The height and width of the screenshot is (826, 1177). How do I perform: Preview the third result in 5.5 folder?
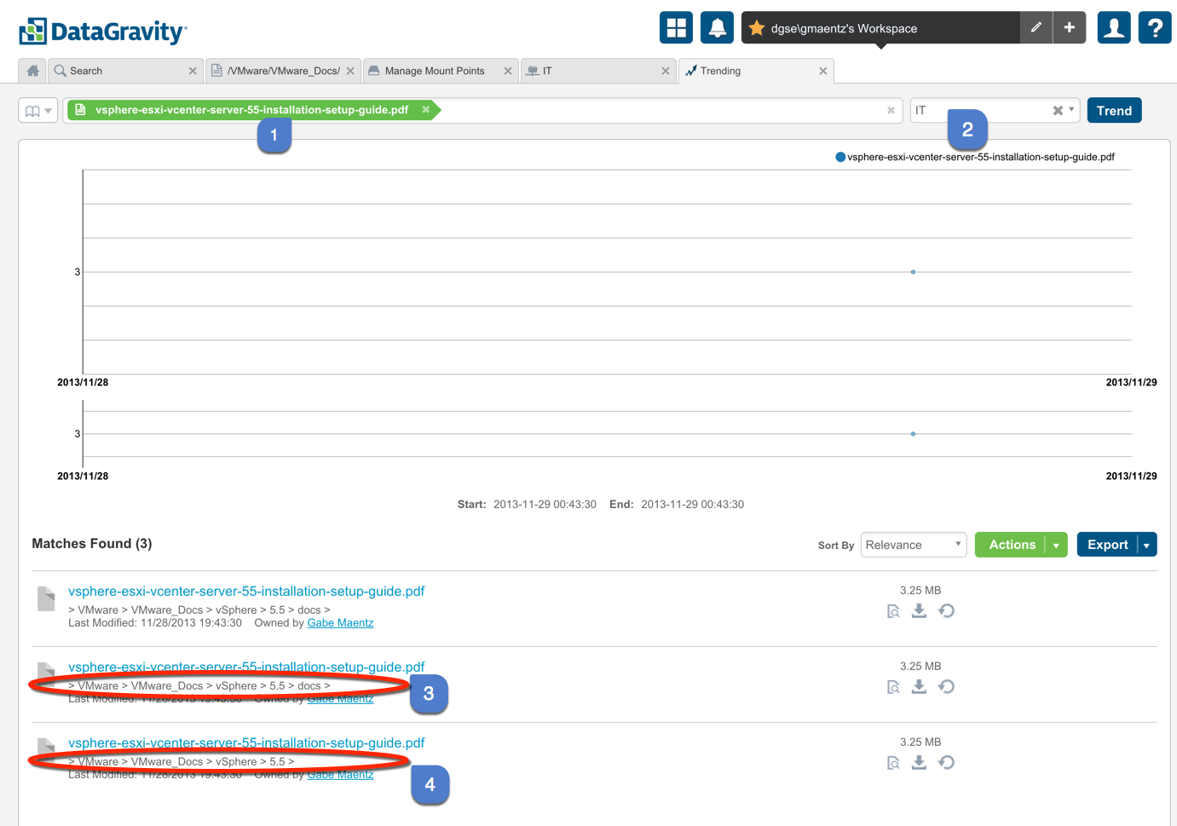click(x=893, y=763)
